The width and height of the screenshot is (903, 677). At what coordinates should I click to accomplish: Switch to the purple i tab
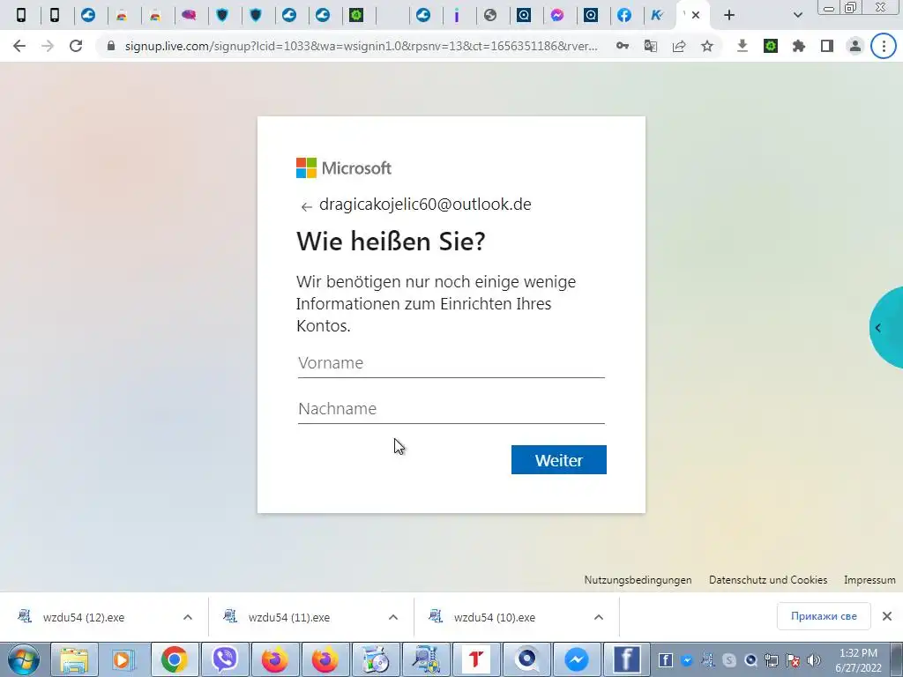click(x=457, y=16)
